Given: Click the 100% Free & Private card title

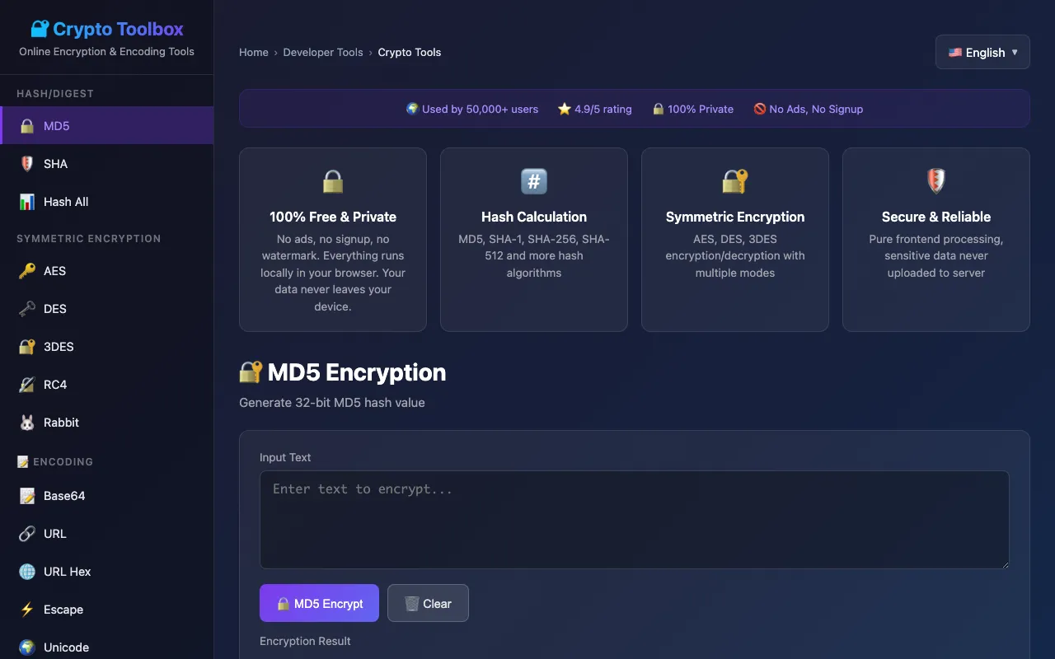Looking at the screenshot, I should coord(333,217).
